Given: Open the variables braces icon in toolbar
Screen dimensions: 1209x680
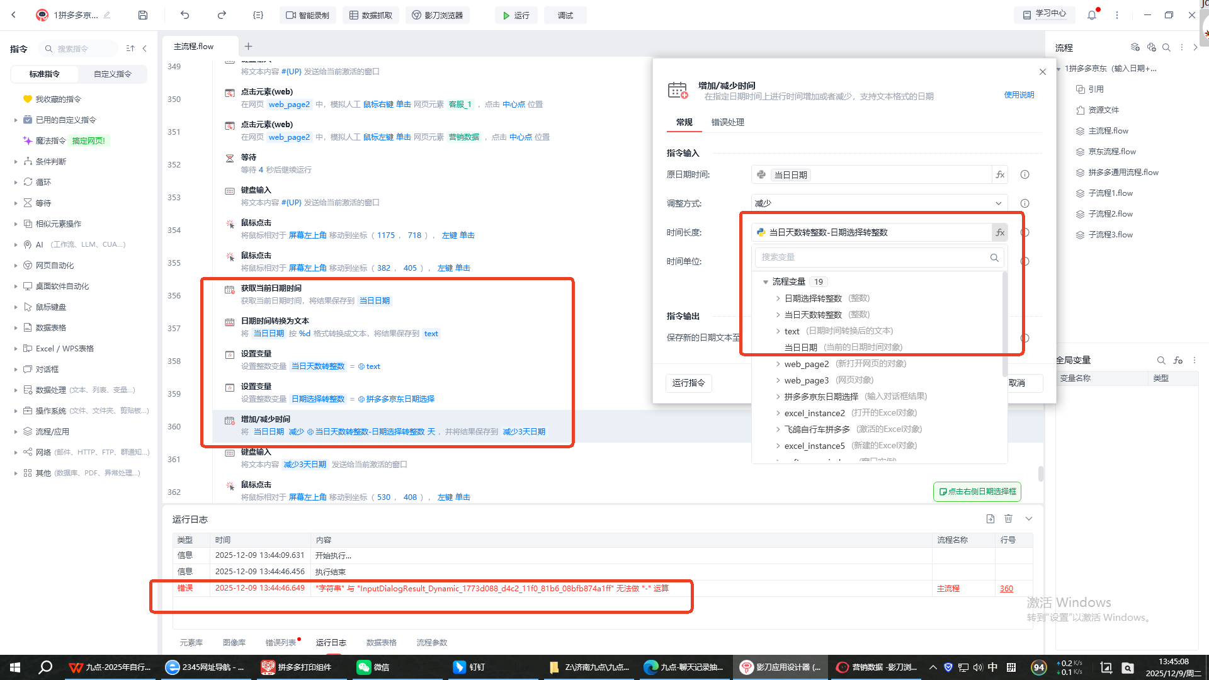Looking at the screenshot, I should [x=258, y=15].
